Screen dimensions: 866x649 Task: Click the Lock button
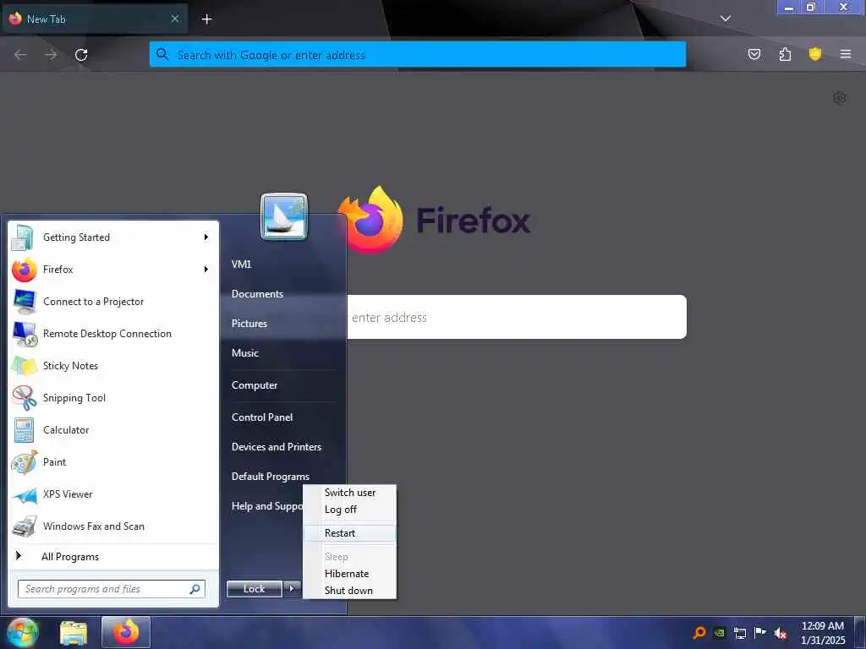(254, 589)
